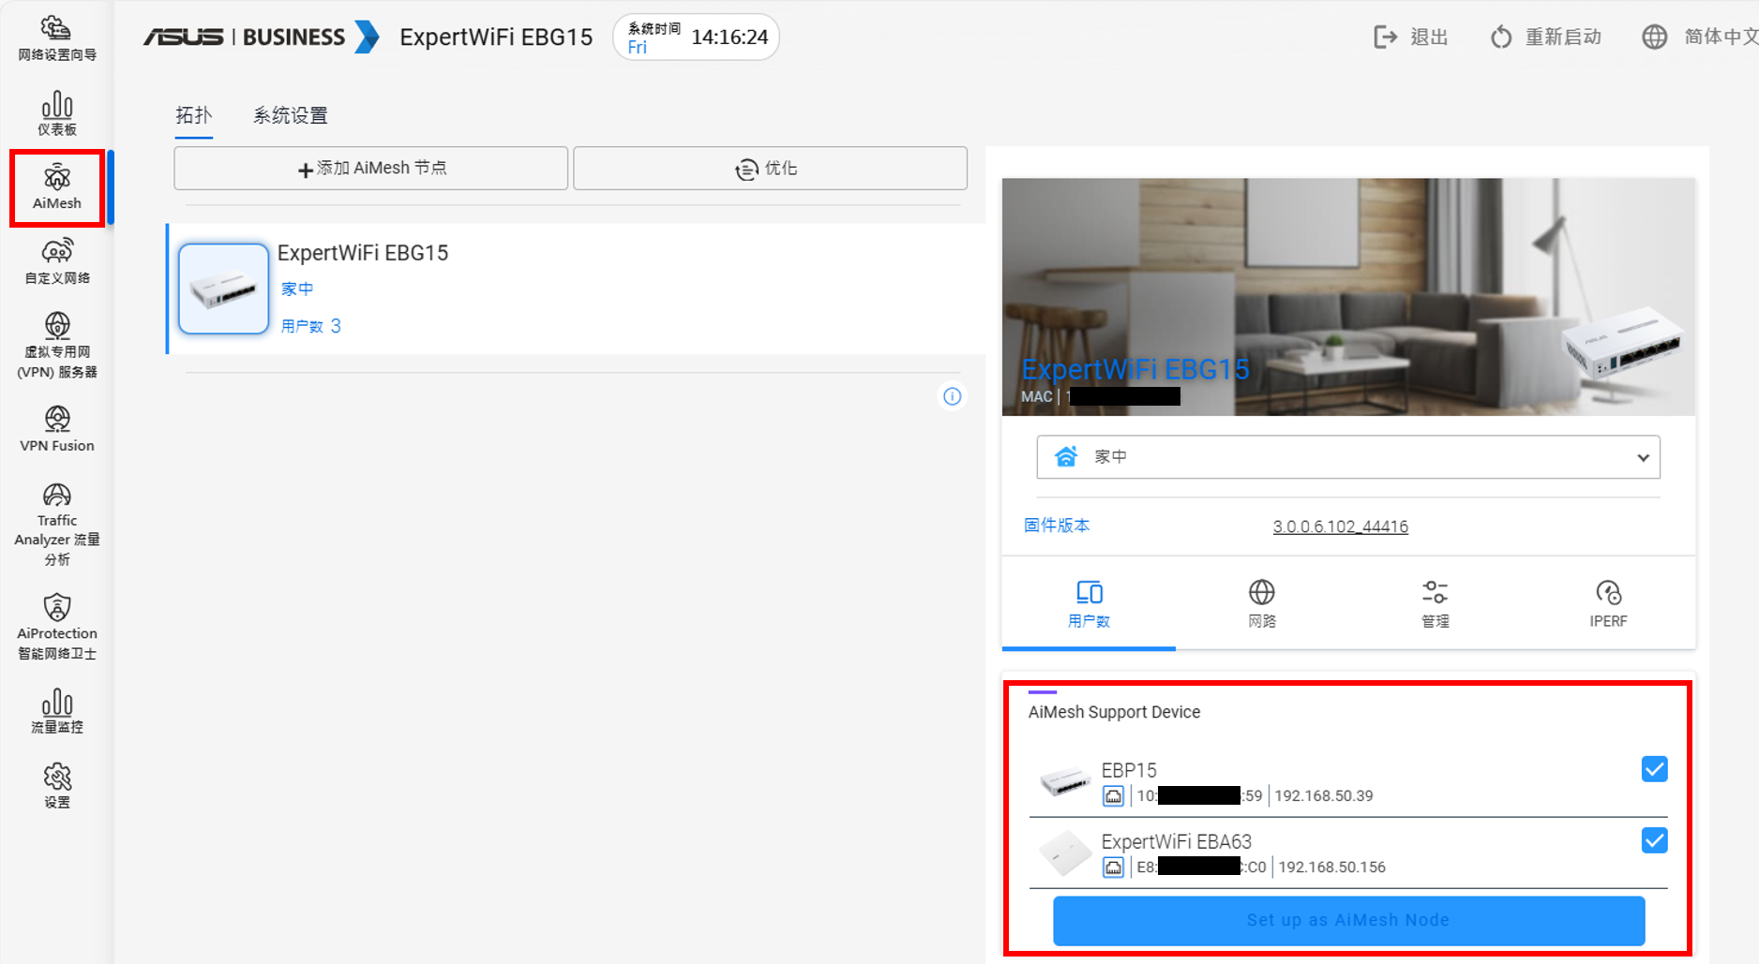Switch to the 拓扑 topology tab

[x=194, y=115]
